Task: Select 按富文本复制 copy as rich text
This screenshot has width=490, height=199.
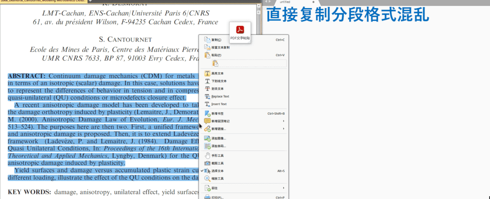Action: [244, 48]
